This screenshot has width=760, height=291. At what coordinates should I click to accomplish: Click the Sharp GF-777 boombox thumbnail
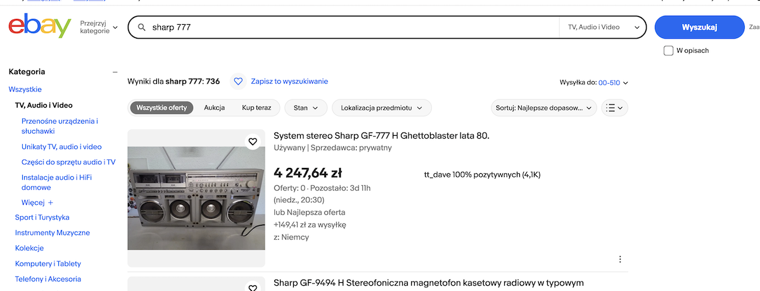point(196,198)
